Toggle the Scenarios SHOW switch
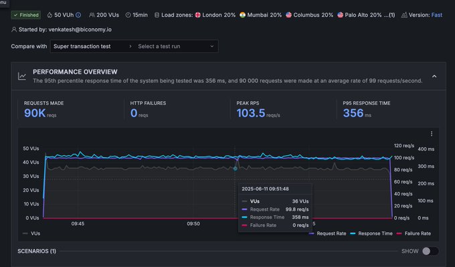The height and width of the screenshot is (267, 455). pos(430,251)
